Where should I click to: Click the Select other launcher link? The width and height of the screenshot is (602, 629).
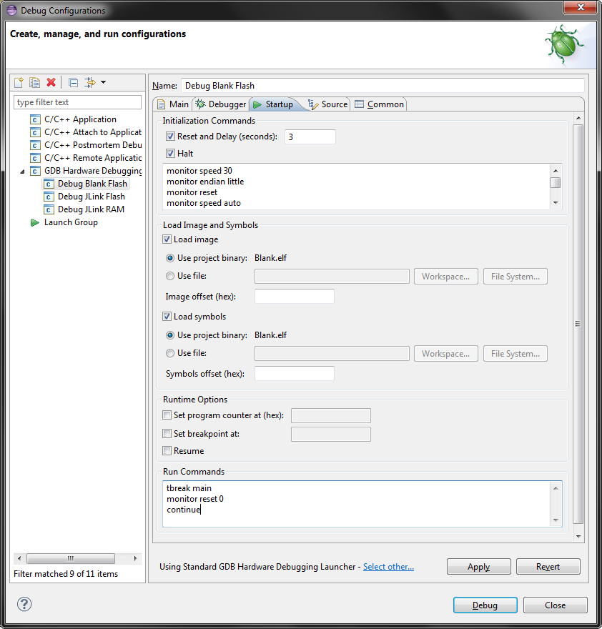click(x=388, y=567)
